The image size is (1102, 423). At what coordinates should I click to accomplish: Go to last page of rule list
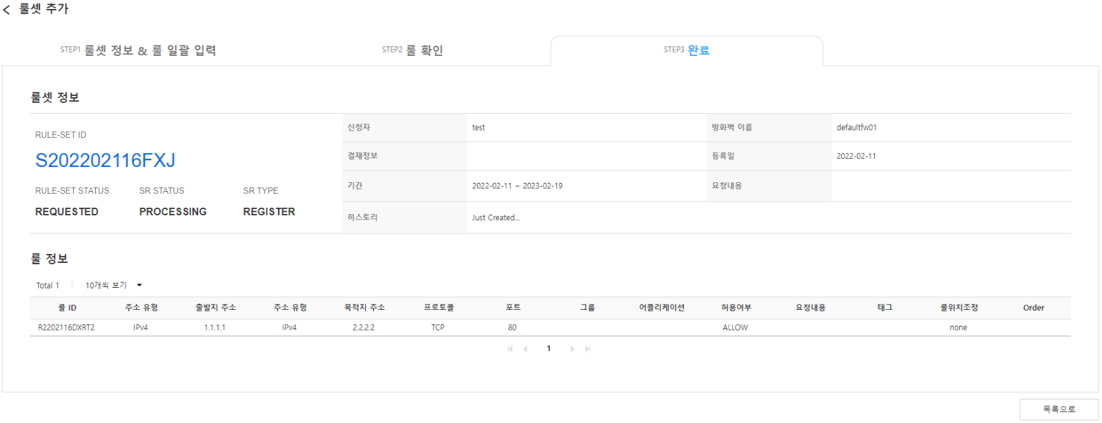(587, 349)
